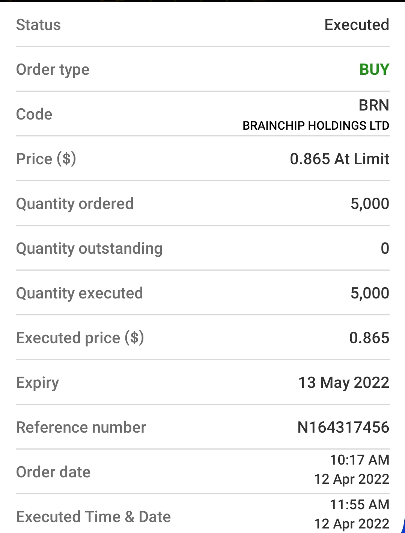Viewport: 405px width, 533px height.
Task: Click the 0.865 At Limit price
Action: [x=339, y=159]
